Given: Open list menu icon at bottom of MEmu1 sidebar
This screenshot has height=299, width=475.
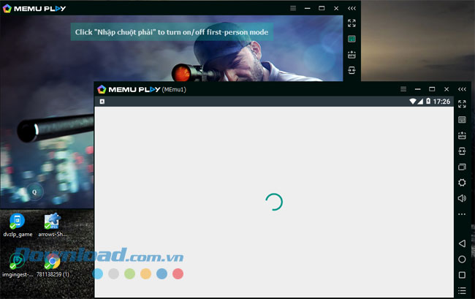Looking at the screenshot, I should point(462,290).
